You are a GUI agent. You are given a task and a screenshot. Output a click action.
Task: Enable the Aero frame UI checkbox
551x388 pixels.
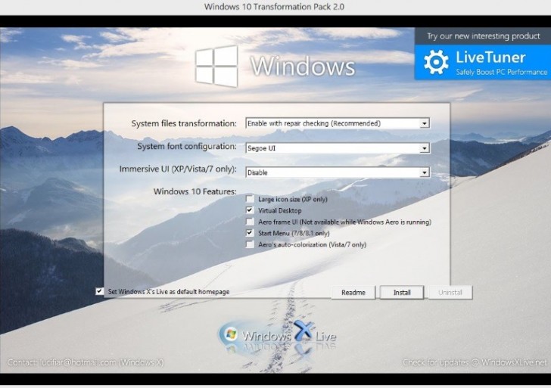click(250, 222)
